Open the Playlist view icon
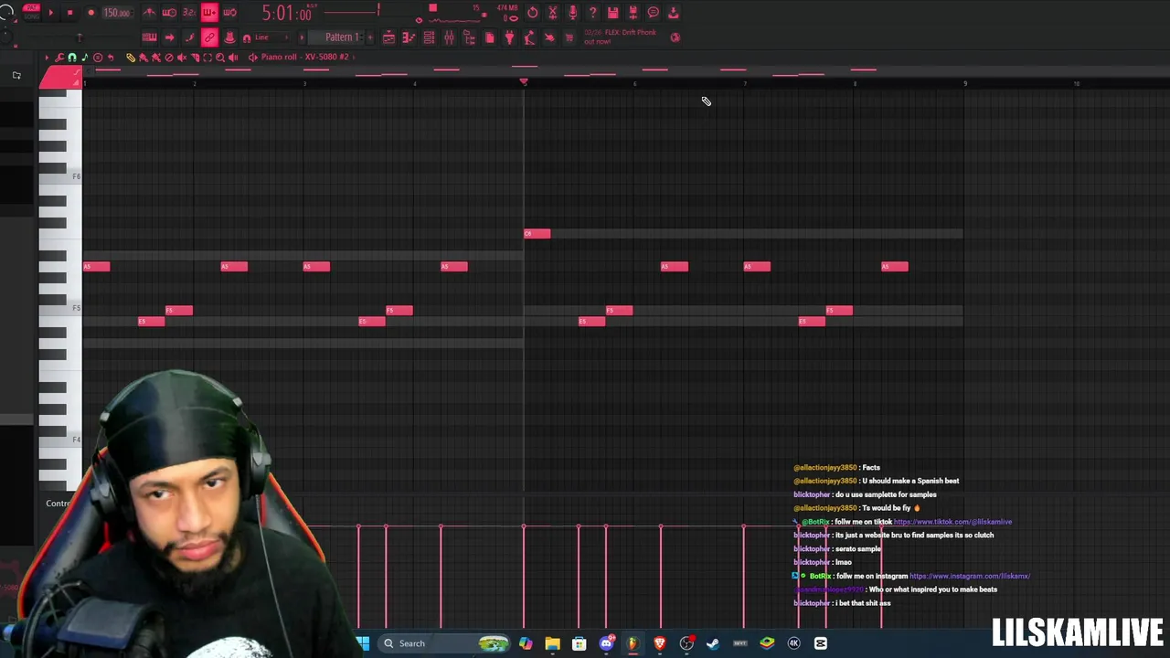 388,37
